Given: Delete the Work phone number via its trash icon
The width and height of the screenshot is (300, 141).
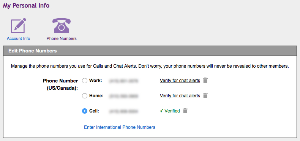Looking at the screenshot, I should (205, 81).
